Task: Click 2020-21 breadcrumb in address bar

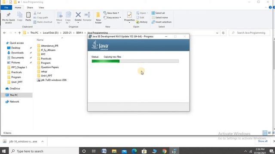Action: pos(67,33)
